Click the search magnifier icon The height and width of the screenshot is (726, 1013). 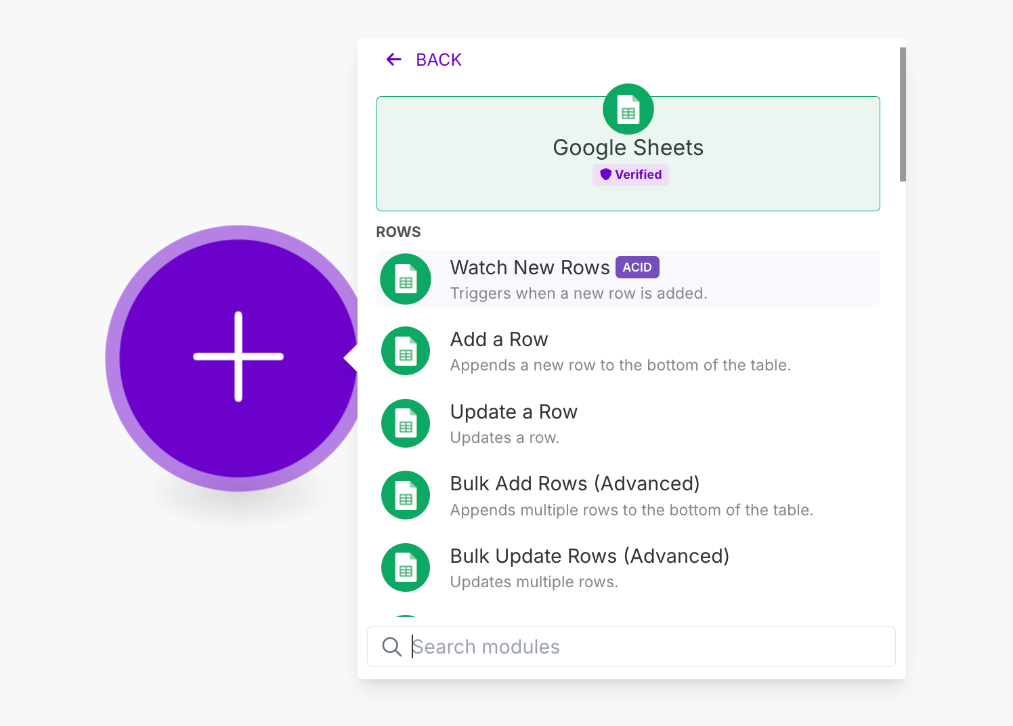pos(391,647)
